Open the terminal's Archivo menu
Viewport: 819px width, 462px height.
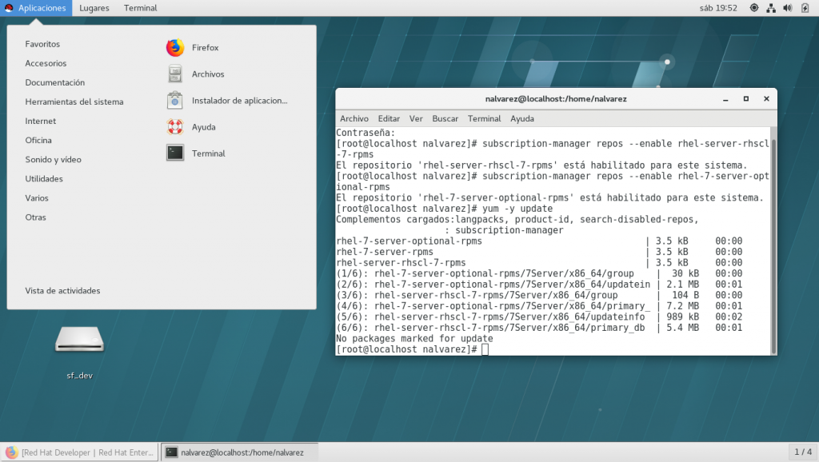click(x=354, y=118)
